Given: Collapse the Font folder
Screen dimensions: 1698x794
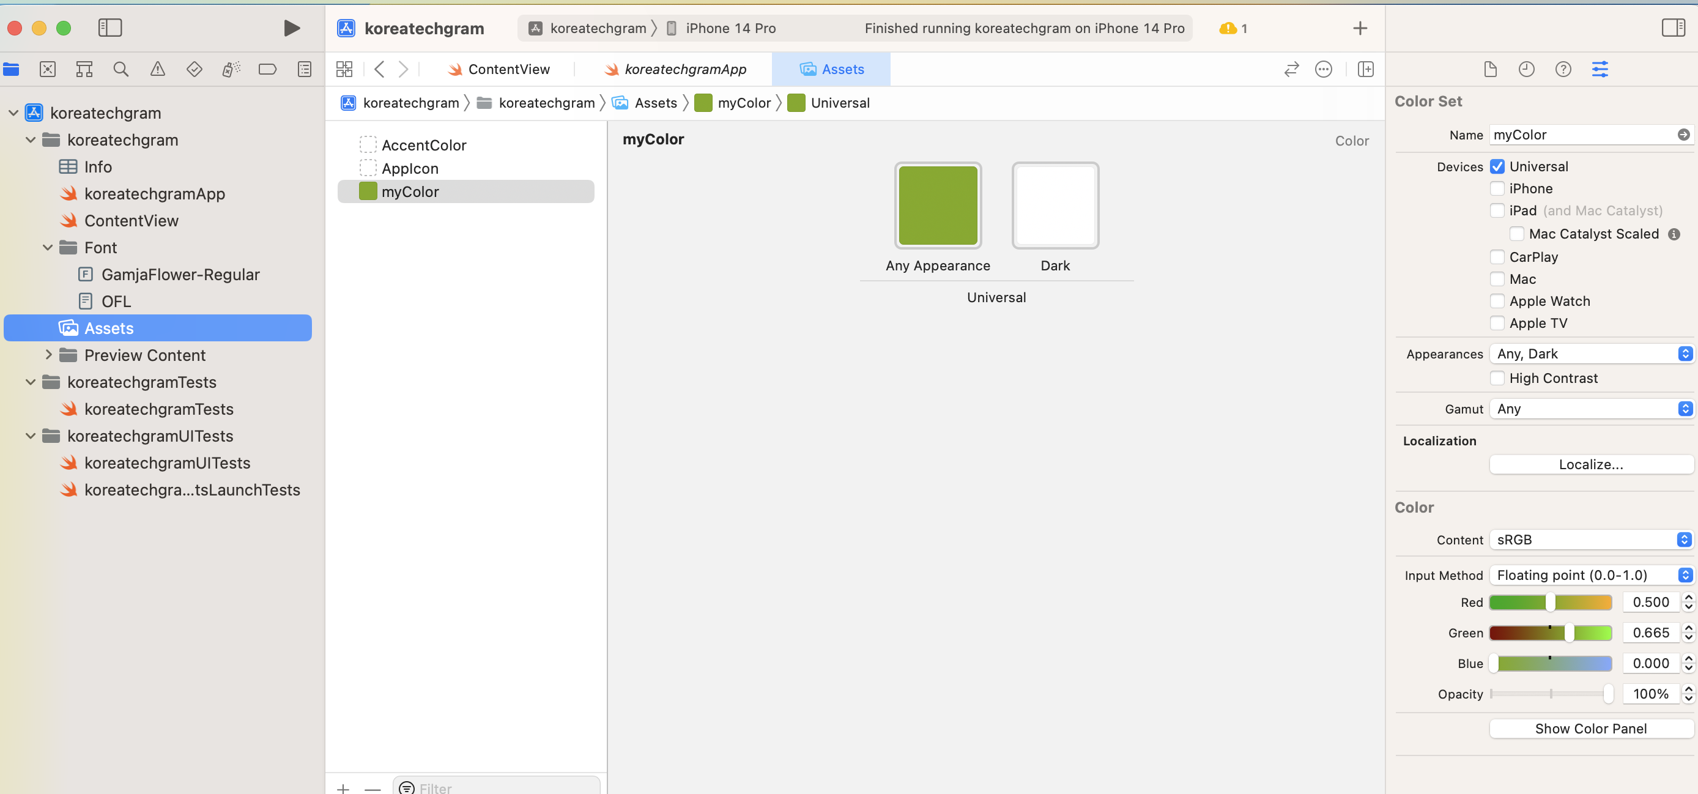Looking at the screenshot, I should click(x=48, y=247).
